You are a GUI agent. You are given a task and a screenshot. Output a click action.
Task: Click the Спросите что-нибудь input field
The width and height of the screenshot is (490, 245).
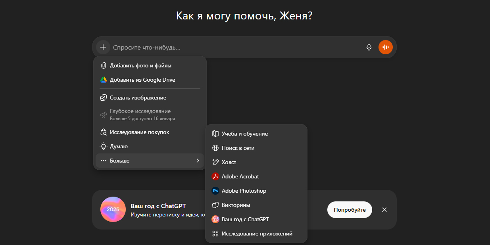point(236,47)
